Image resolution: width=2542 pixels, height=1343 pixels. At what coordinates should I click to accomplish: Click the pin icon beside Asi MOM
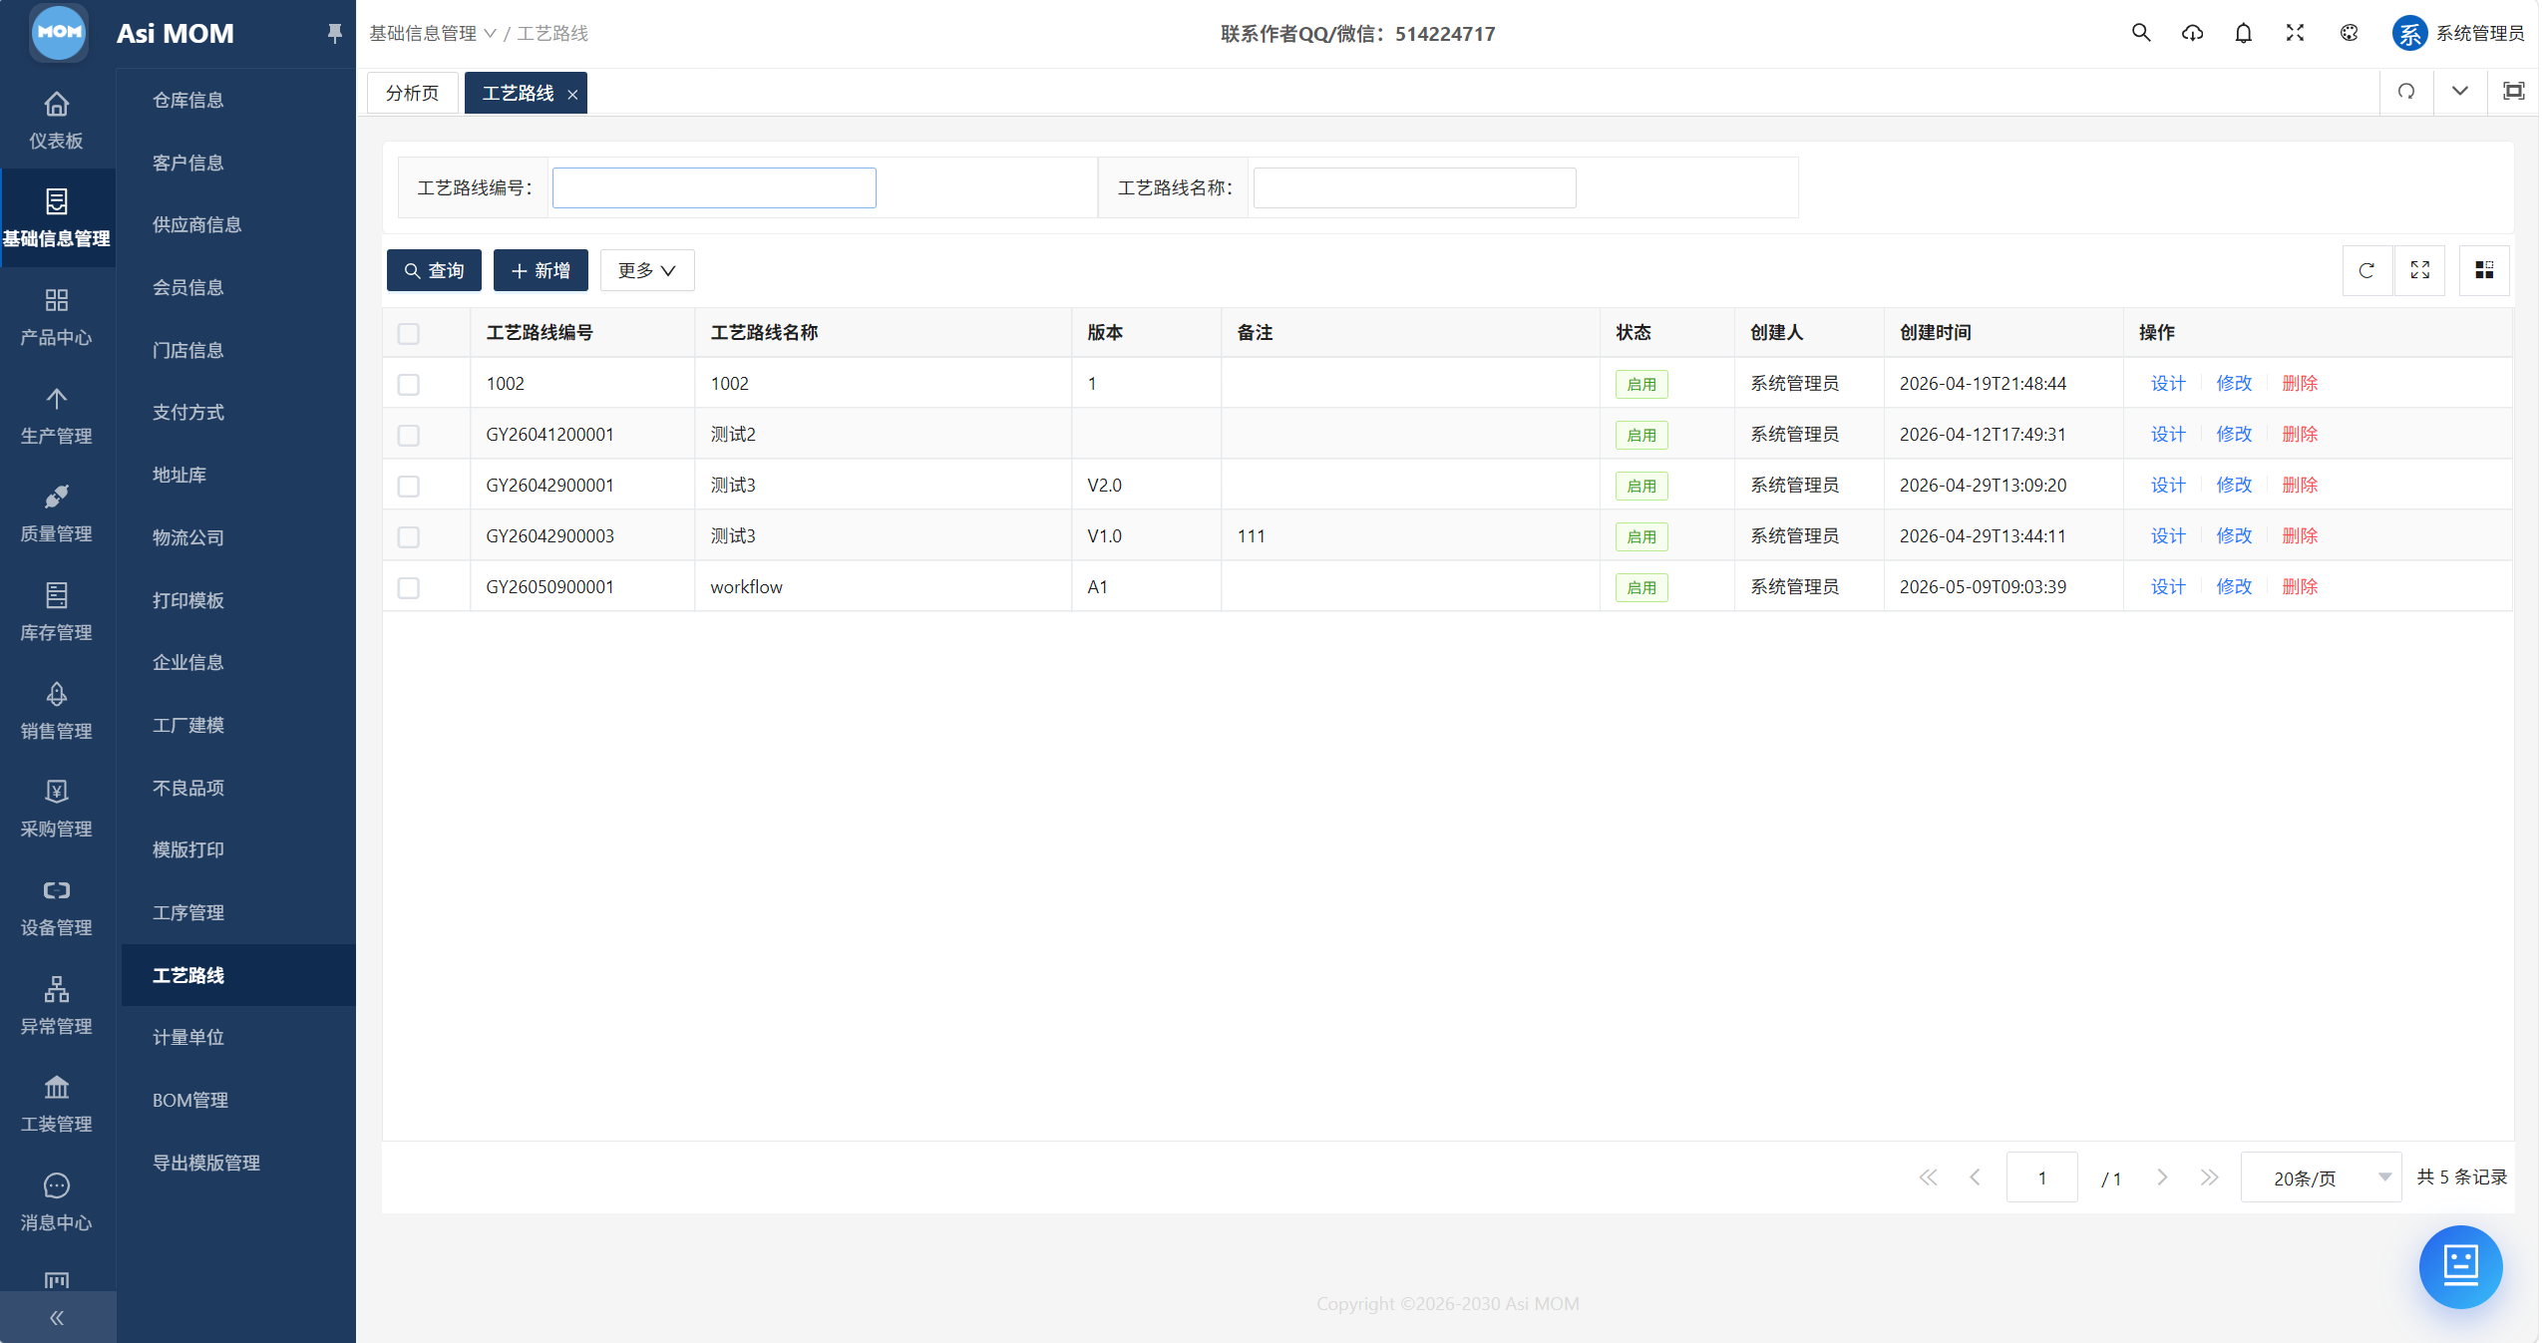pos(335,34)
